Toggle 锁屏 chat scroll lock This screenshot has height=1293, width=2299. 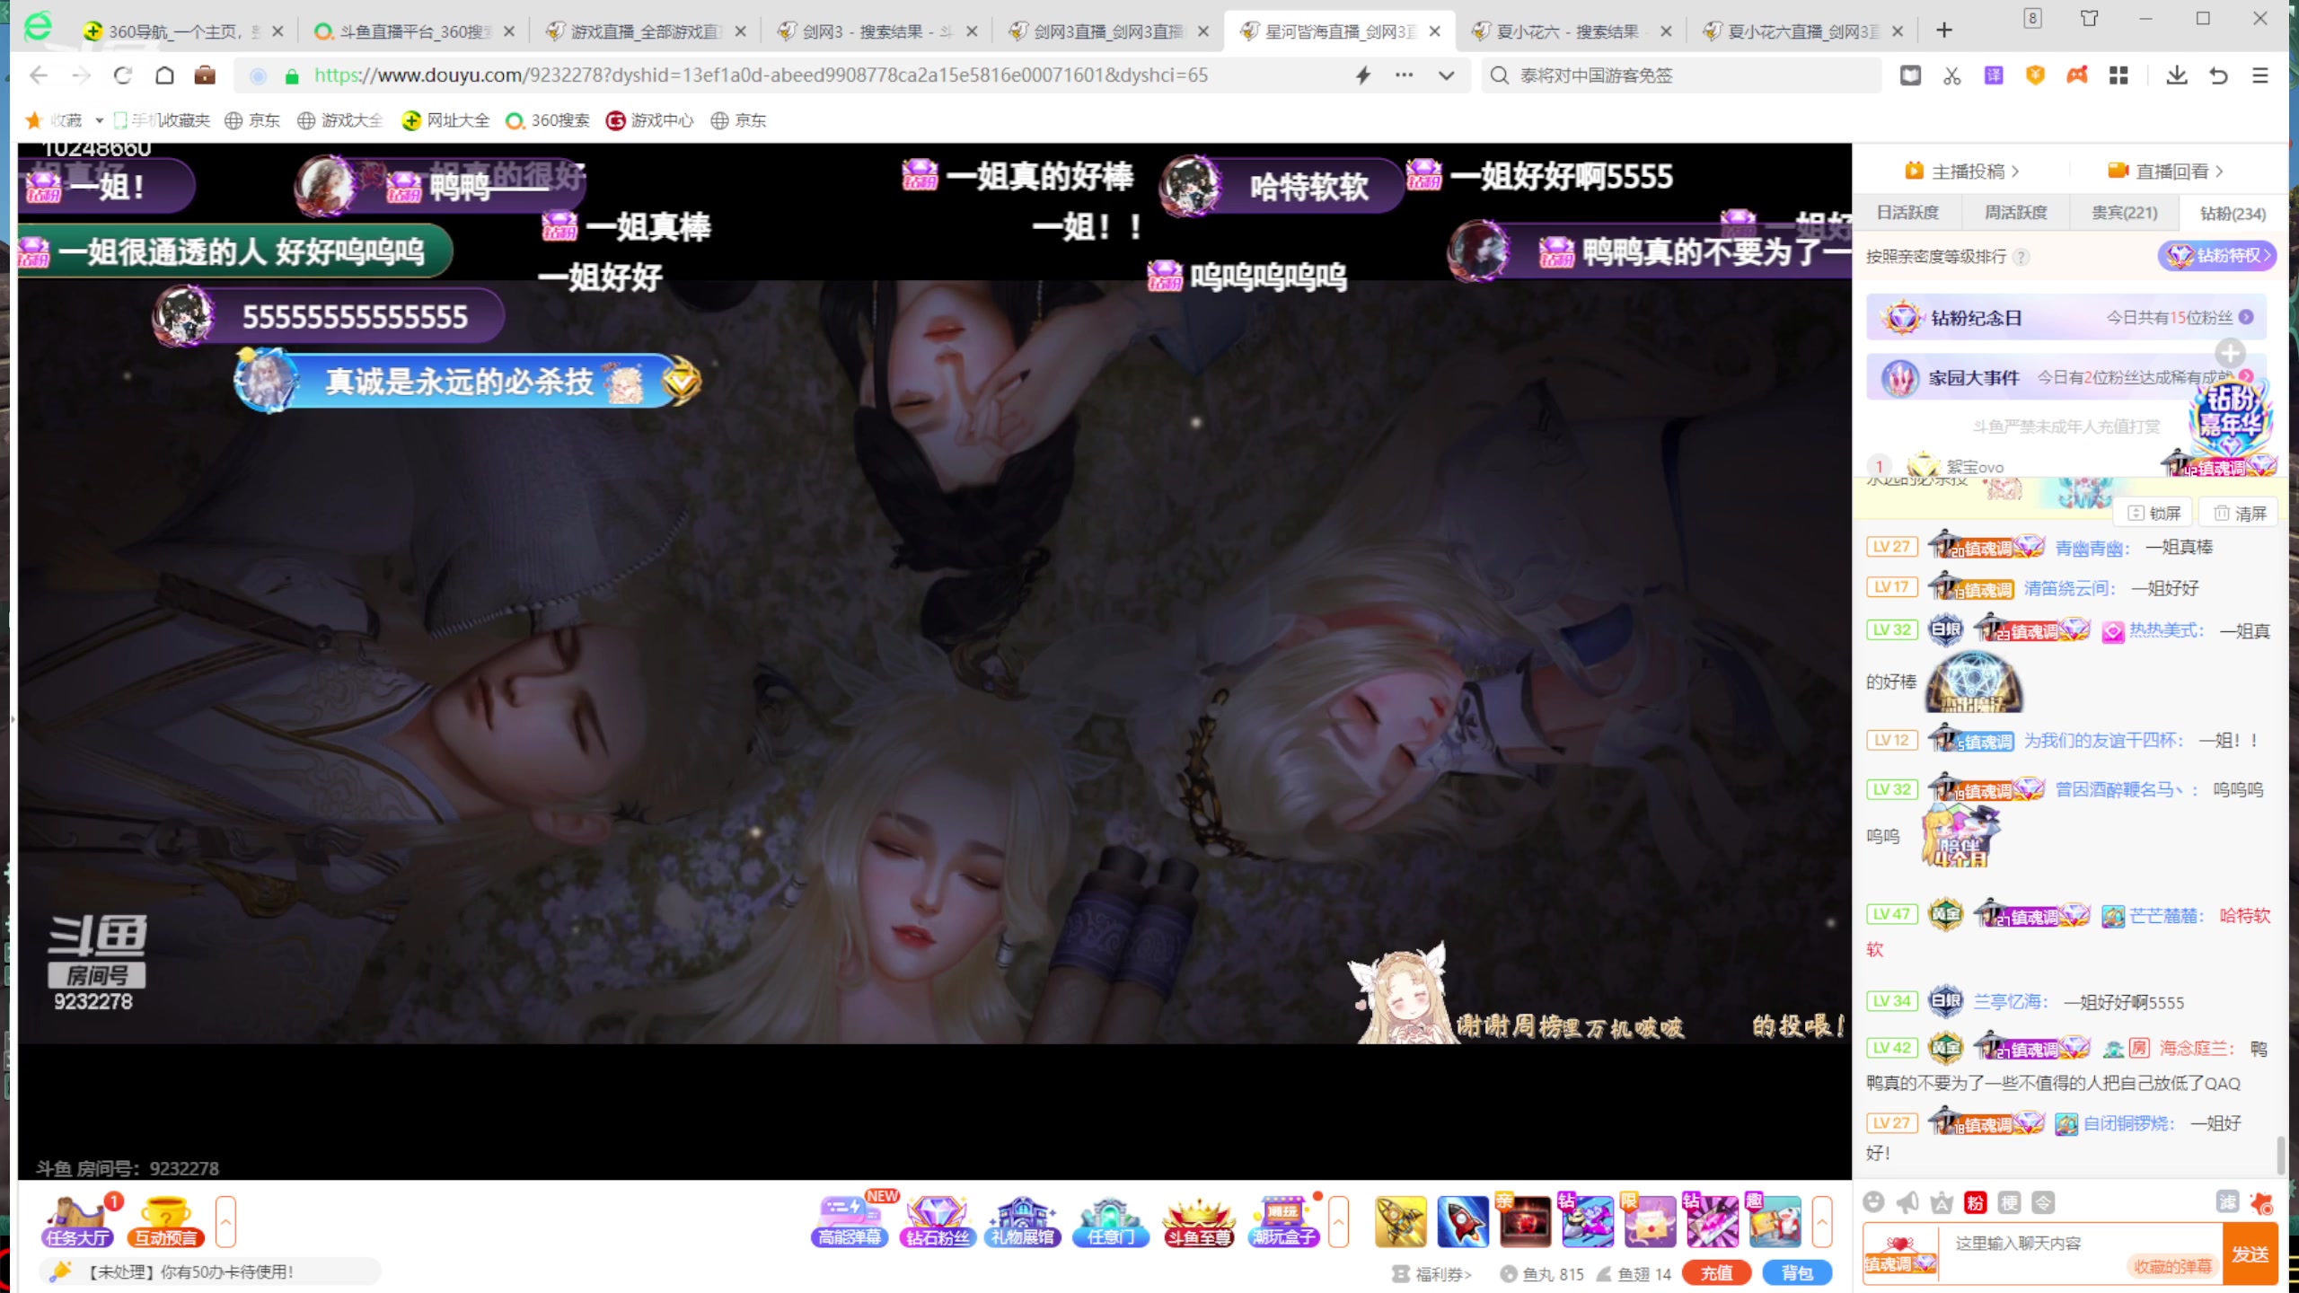[x=2154, y=513]
